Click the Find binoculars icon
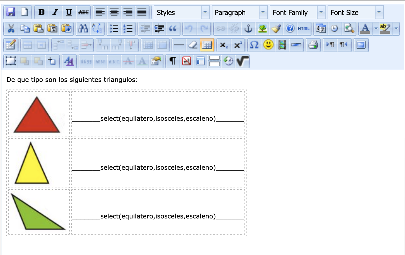The width and height of the screenshot is (405, 255). pos(83,29)
